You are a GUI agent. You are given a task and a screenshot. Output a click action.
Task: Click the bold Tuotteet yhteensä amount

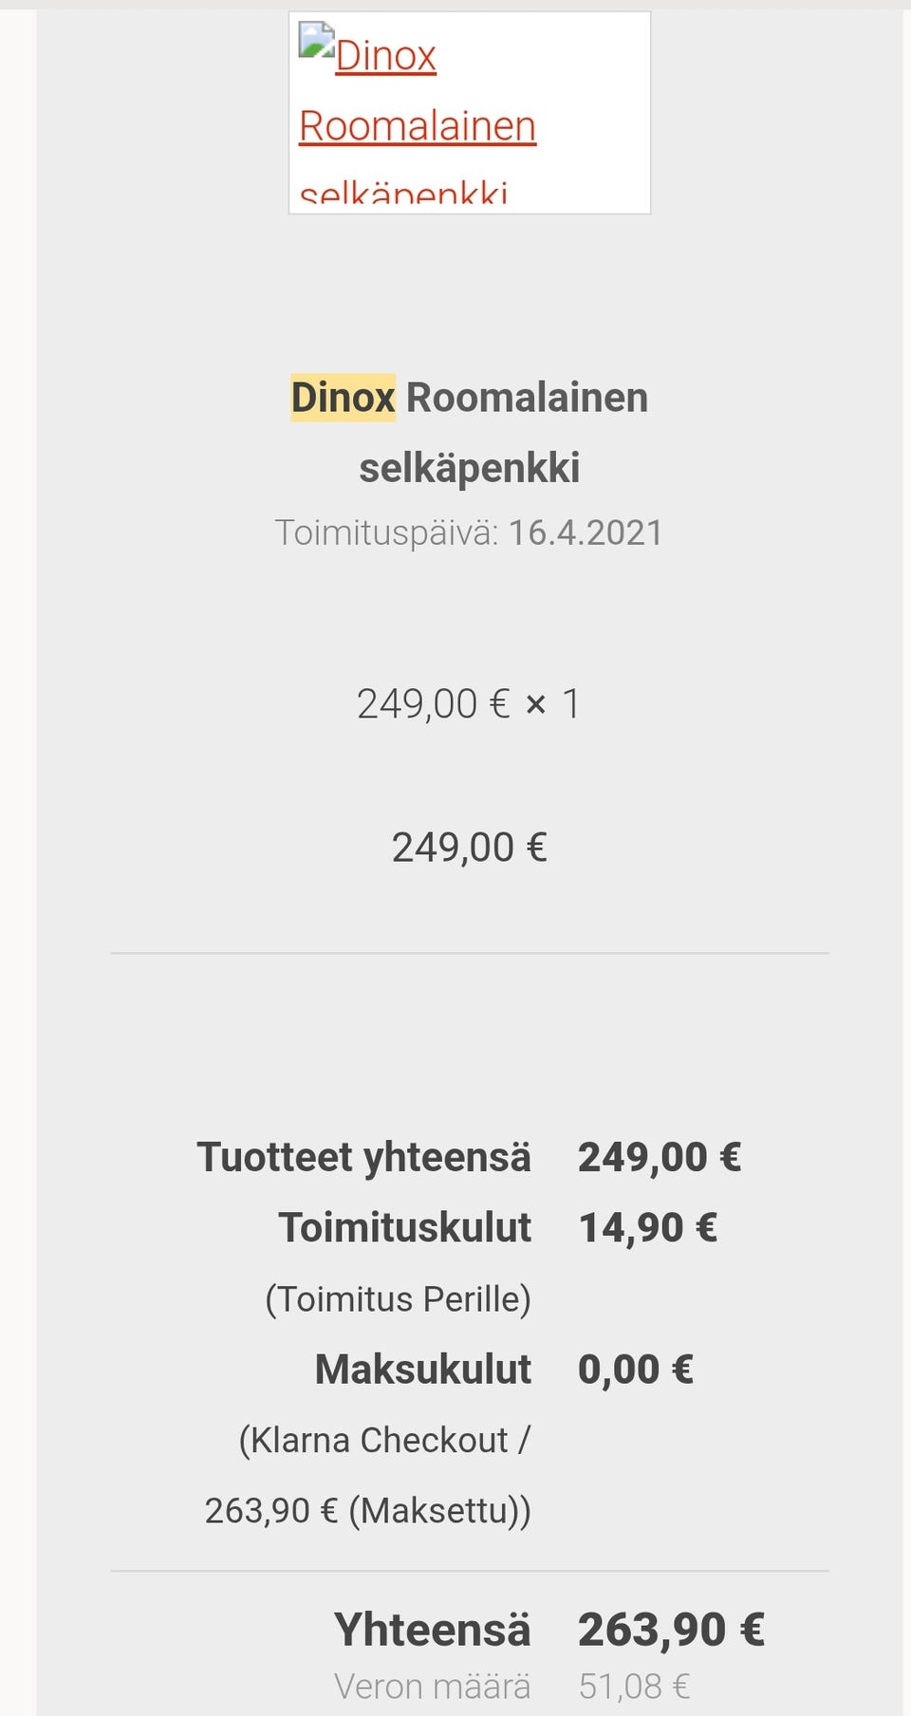(660, 1158)
